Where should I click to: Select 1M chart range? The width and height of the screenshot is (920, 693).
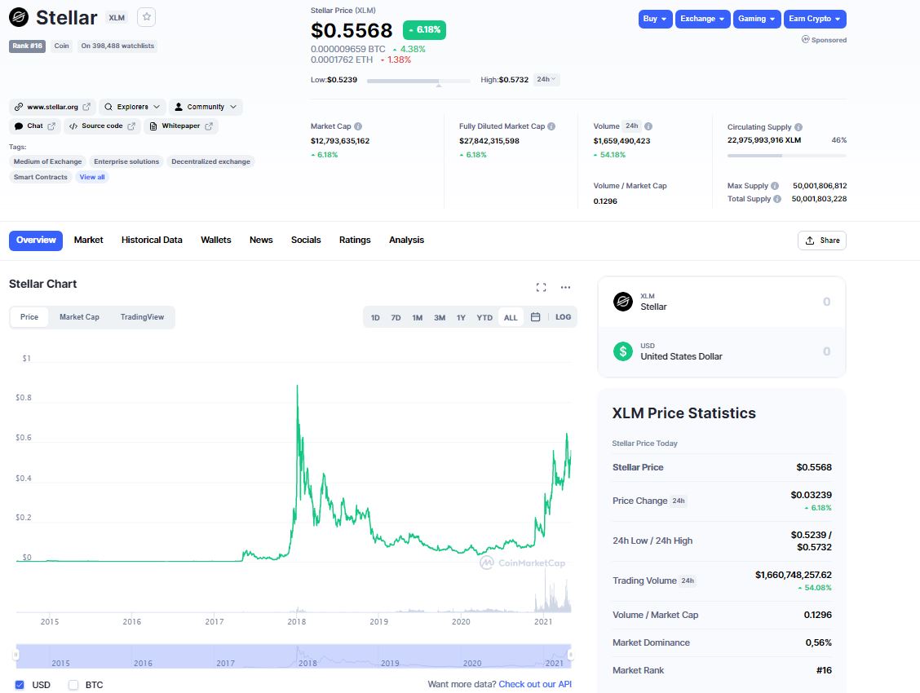(417, 318)
